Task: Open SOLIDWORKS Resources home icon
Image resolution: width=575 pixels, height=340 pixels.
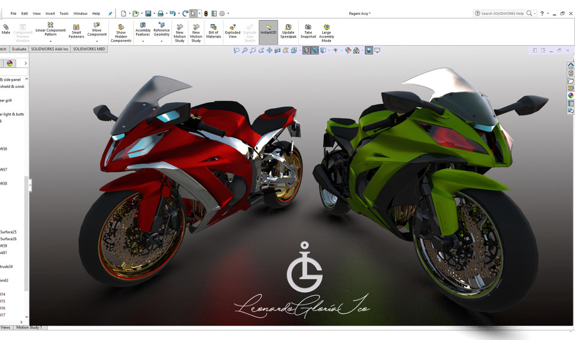Action: pyautogui.click(x=571, y=66)
